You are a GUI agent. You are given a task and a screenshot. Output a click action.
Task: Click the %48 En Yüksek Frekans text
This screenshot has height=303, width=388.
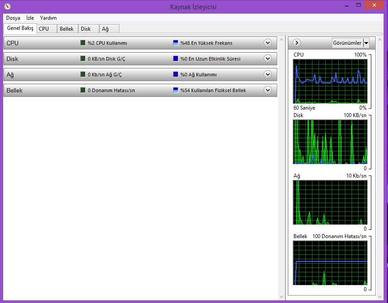[x=207, y=43]
